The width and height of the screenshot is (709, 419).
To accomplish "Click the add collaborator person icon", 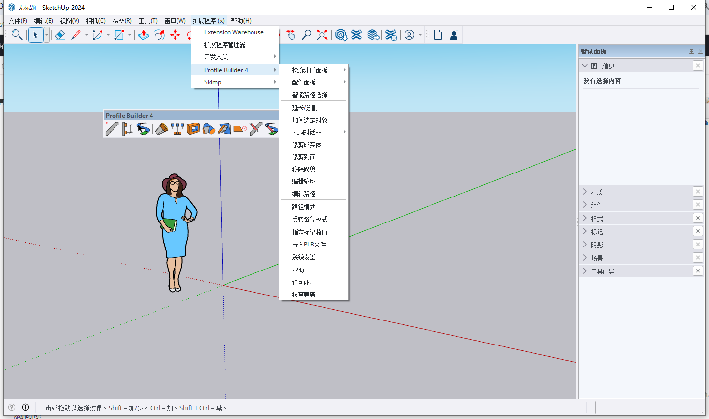I will pyautogui.click(x=454, y=35).
